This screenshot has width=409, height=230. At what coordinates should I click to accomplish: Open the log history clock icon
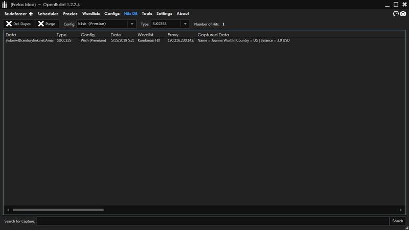coord(396,14)
